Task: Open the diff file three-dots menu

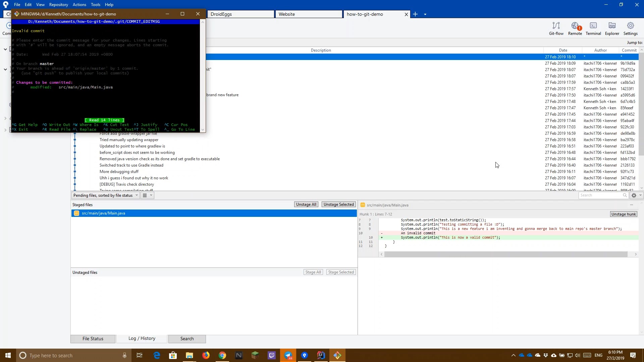Action: pos(632,205)
